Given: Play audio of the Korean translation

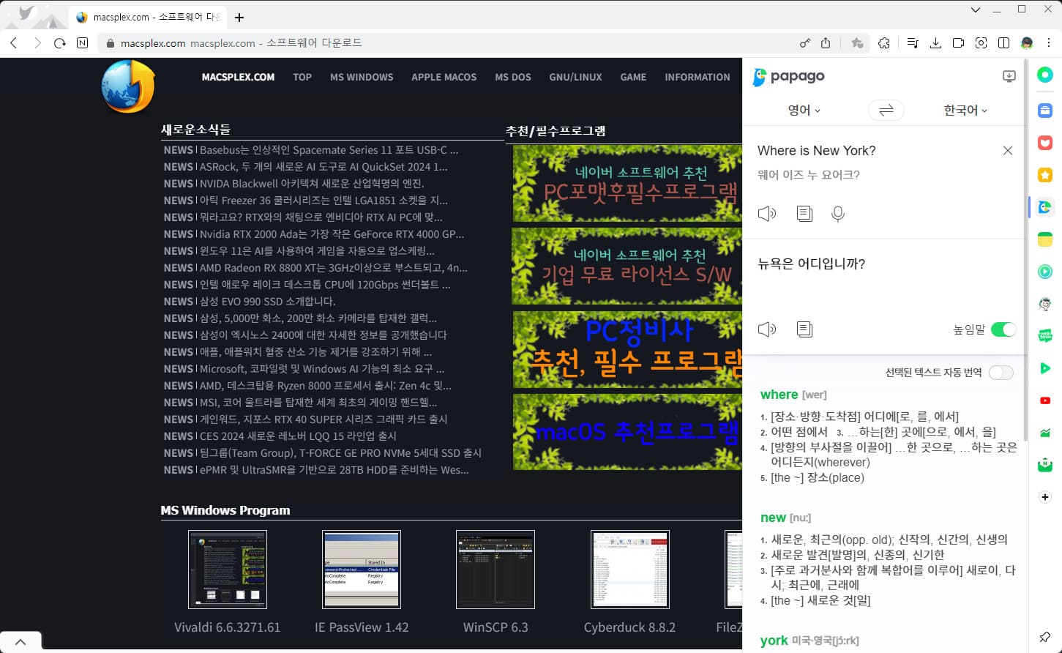Looking at the screenshot, I should [x=767, y=329].
